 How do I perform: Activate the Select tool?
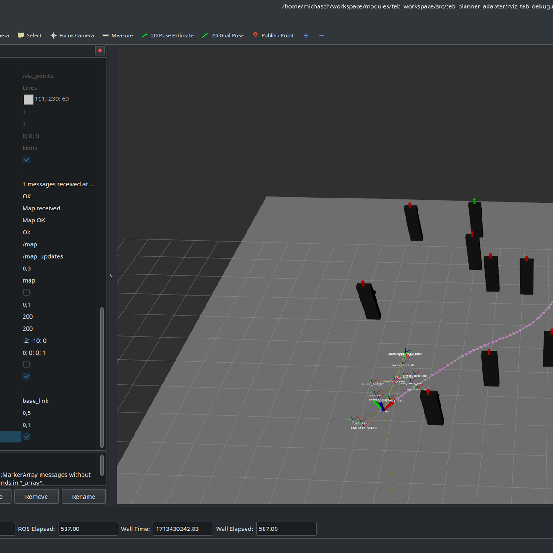pos(29,35)
